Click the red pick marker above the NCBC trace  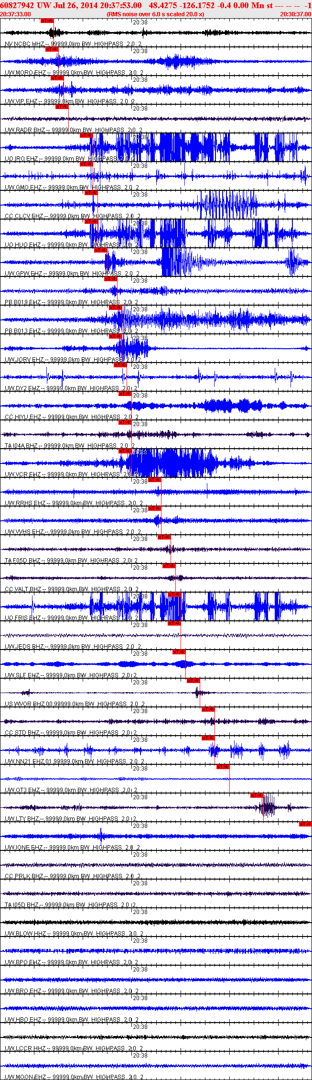pos(47,21)
